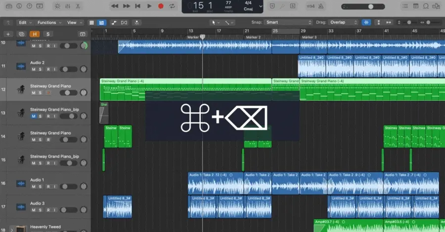Viewport: 445px width, 232px height.
Task: Toggle the Flex bowtie icon
Action: 124,23
